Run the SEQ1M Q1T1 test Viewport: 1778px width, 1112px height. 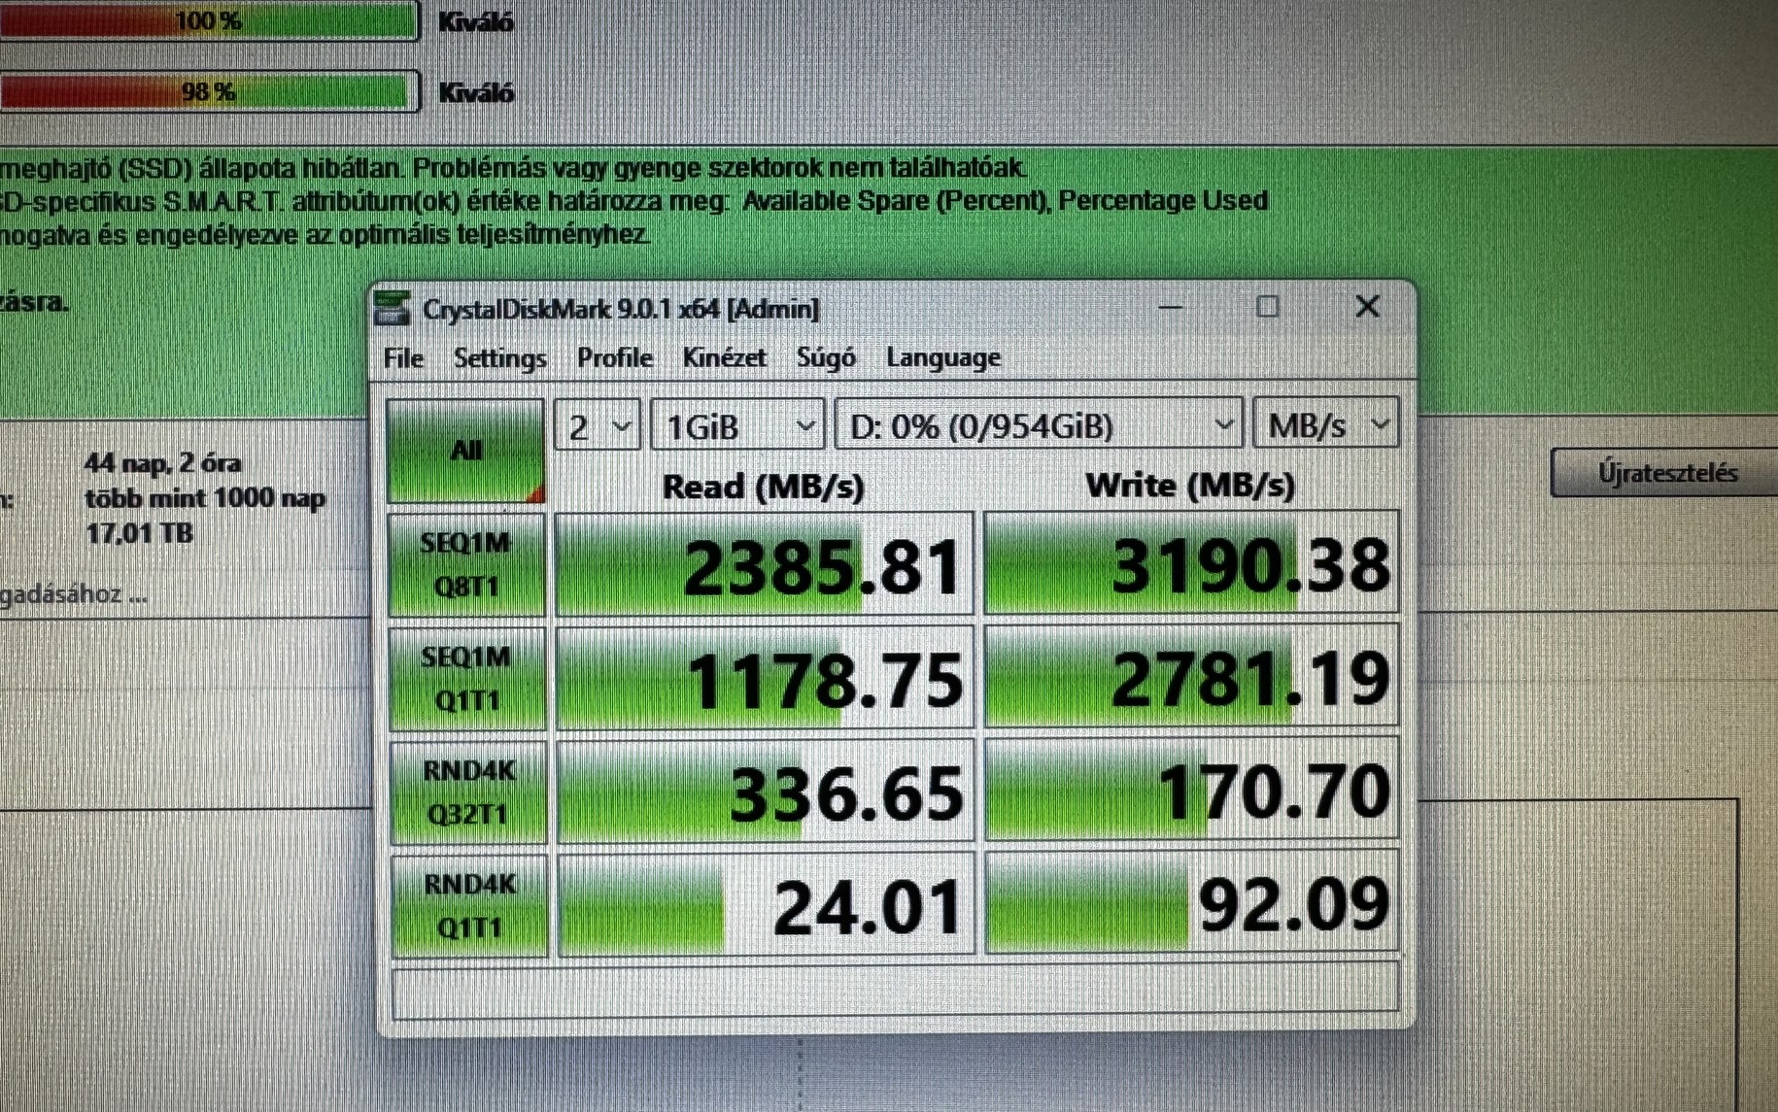coord(467,678)
